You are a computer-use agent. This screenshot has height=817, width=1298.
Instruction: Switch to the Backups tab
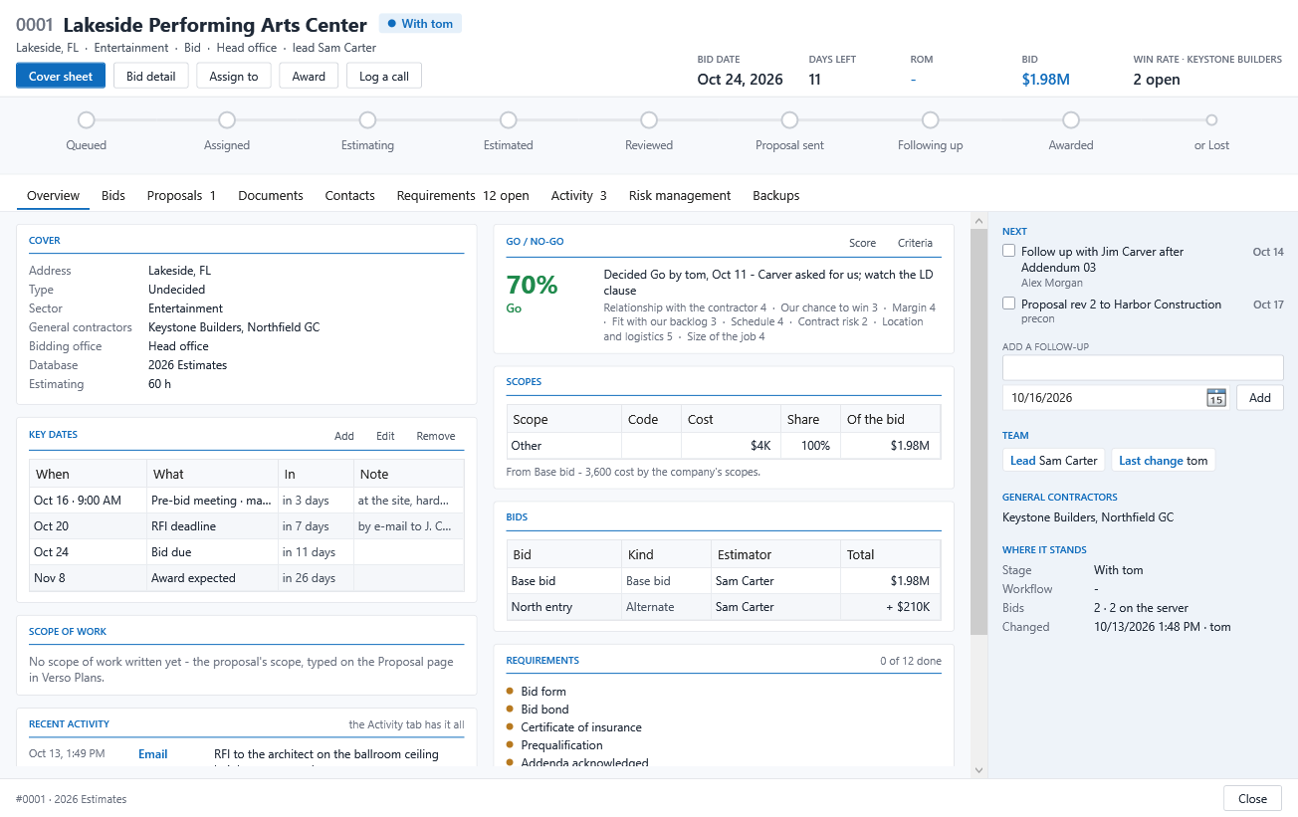coord(776,196)
